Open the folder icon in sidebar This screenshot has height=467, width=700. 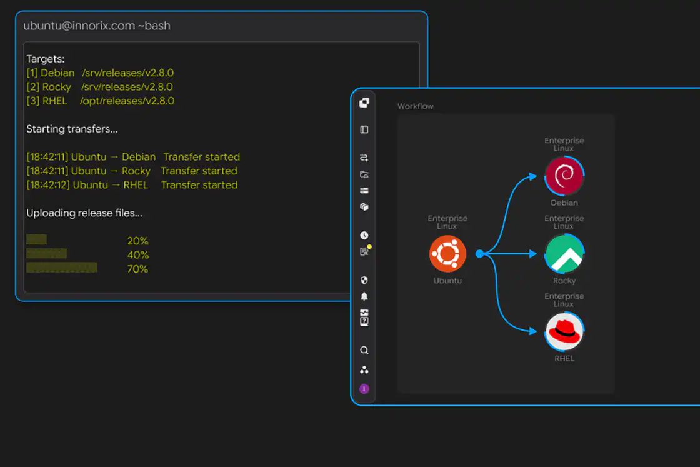[x=364, y=174]
